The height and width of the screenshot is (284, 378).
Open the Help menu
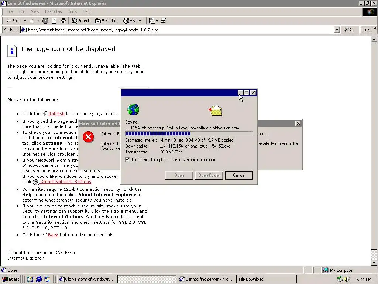tap(86, 11)
